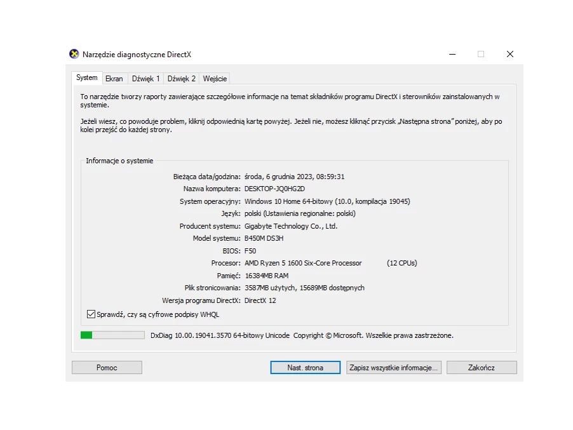This screenshot has width=573, height=430.
Task: Exit using the Zakończ button
Action: pyautogui.click(x=482, y=368)
